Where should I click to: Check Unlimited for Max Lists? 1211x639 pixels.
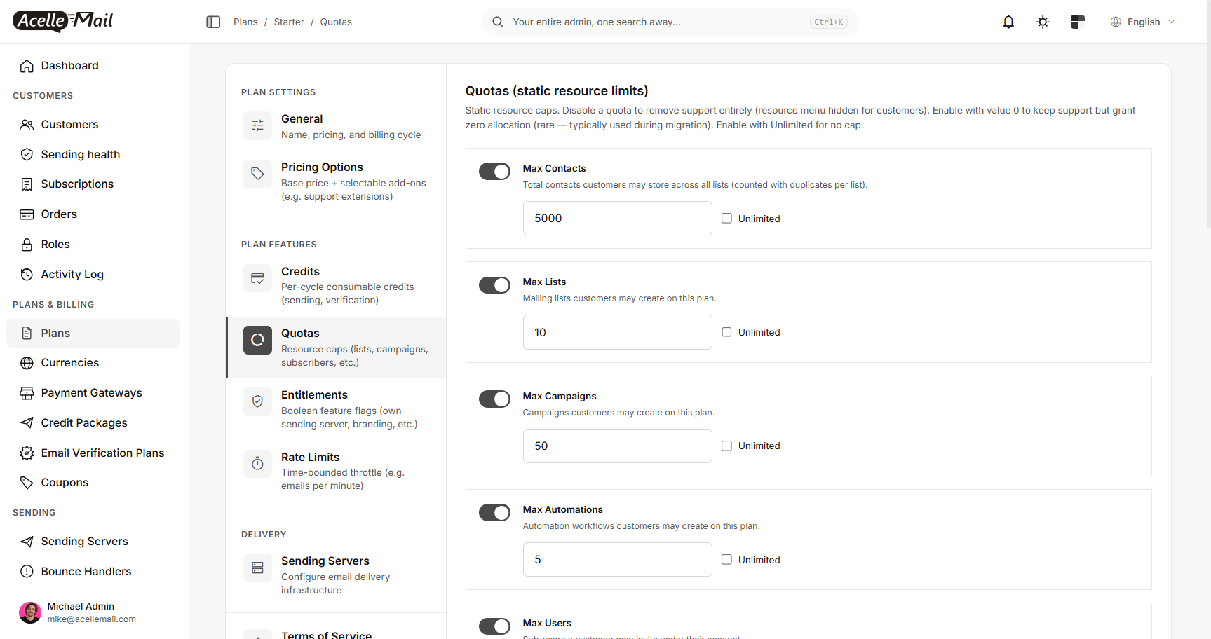click(x=726, y=332)
